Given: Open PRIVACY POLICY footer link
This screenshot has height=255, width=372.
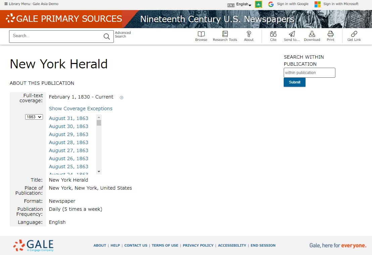Looking at the screenshot, I should click(198, 245).
